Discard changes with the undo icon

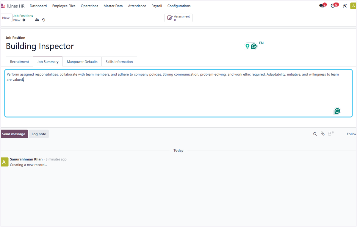pos(44,20)
